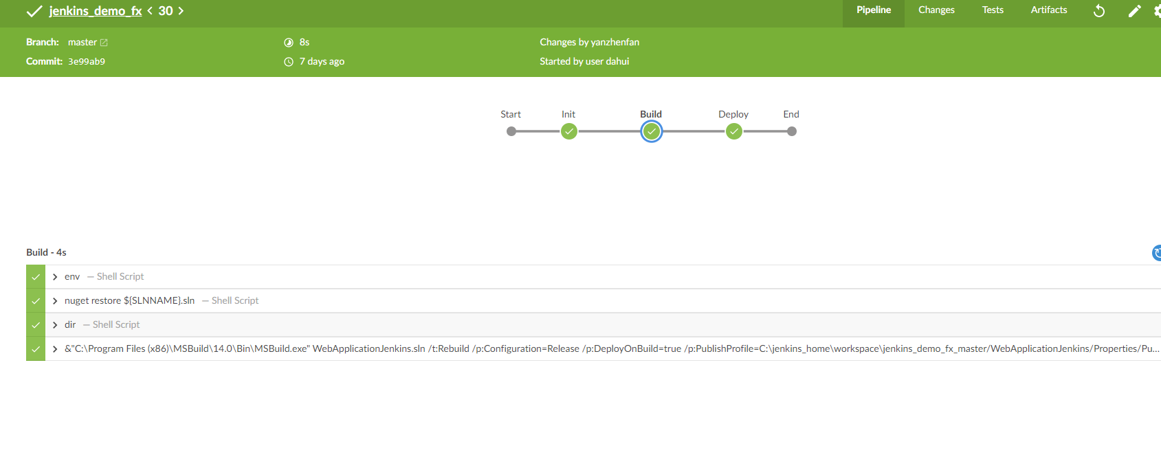This screenshot has width=1161, height=455.
Task: Select the Init stage node
Action: click(568, 131)
